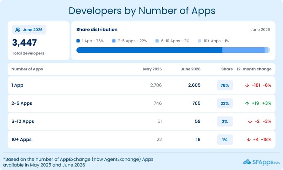Viewport: 283px width, 170px height.
Task: Click the 2-5 Apps legend color swatch
Action: (114, 41)
